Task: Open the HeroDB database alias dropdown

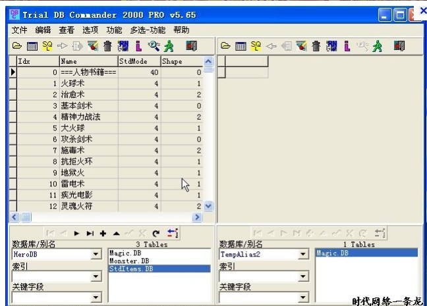Action: tap(96, 254)
